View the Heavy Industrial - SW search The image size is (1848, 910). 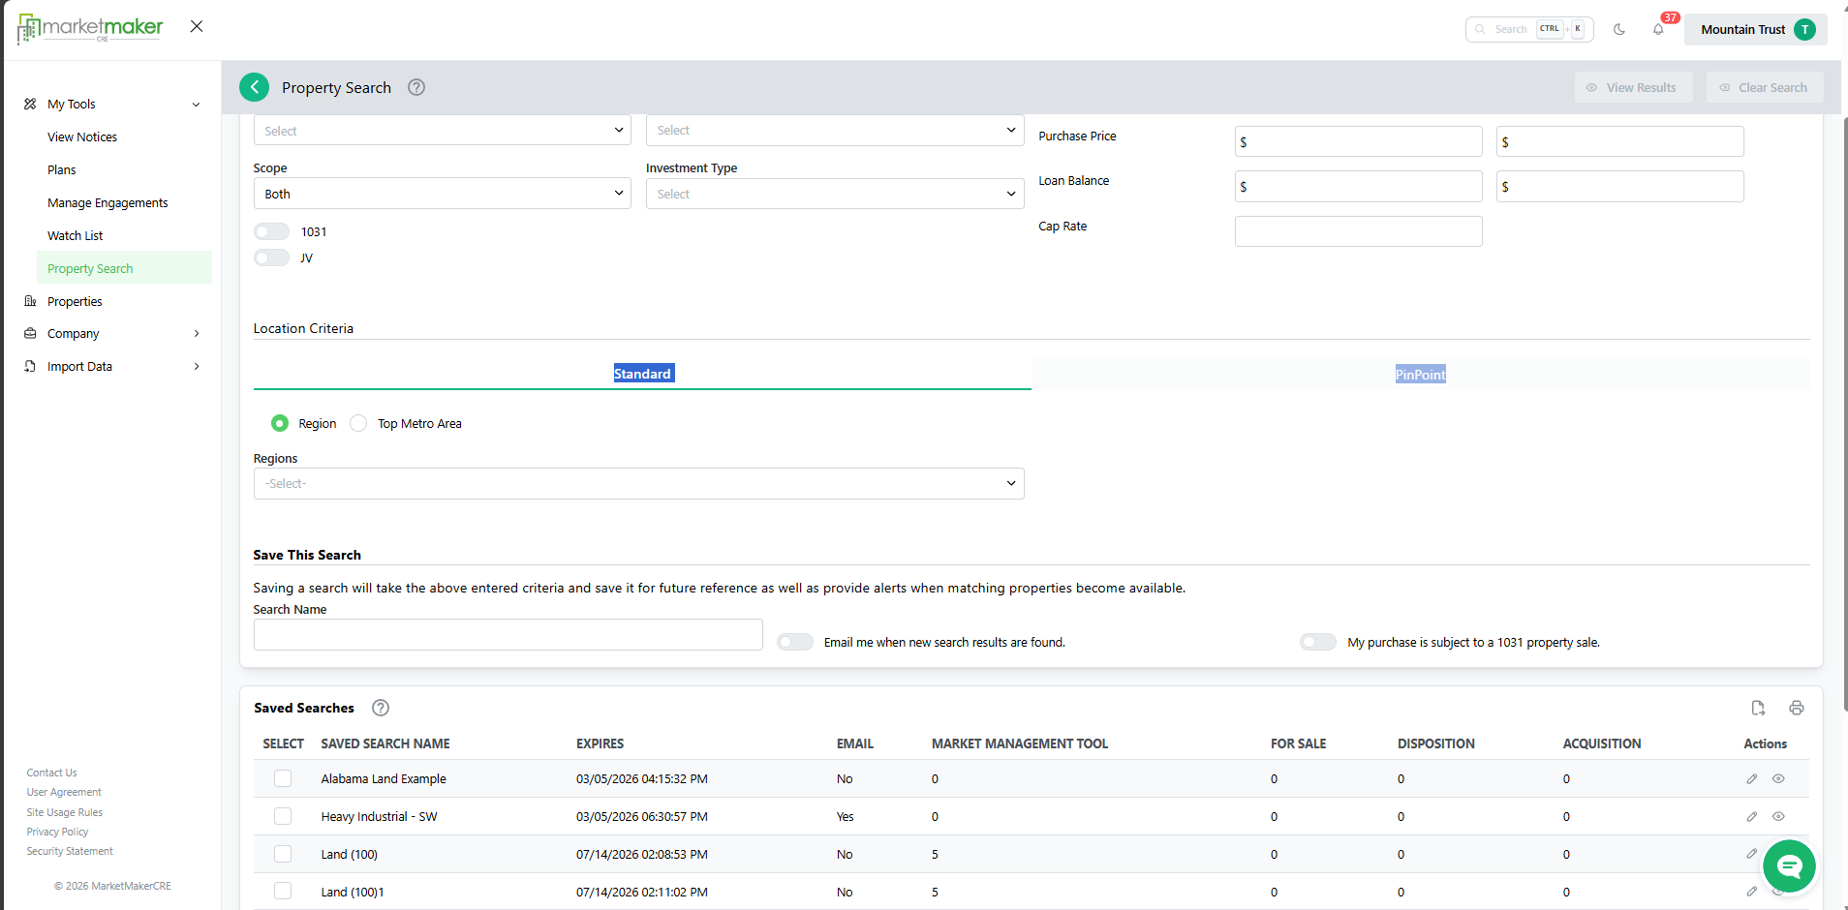(1778, 816)
